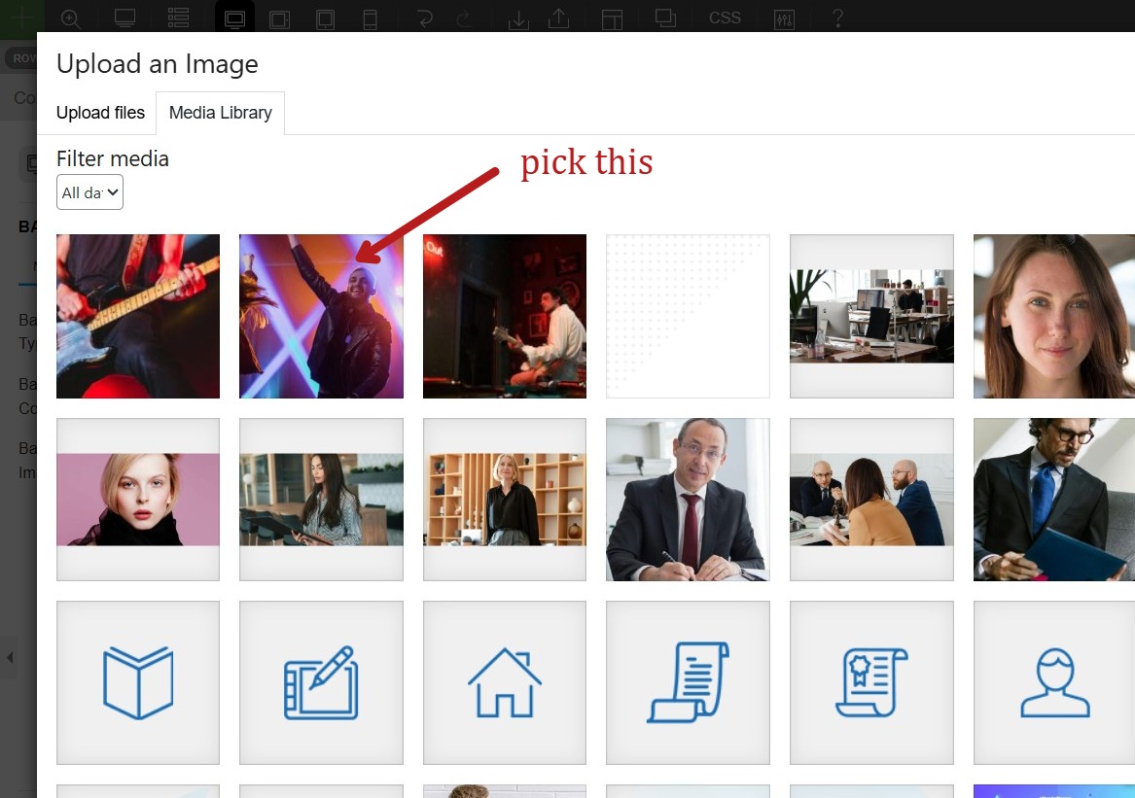Collapse the left sidebar using the arrow
This screenshot has width=1135, height=798.
[10, 658]
